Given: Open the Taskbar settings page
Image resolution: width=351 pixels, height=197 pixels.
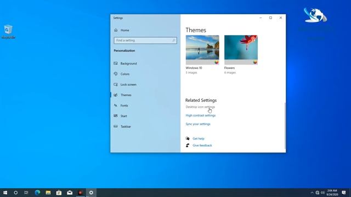Looking at the screenshot, I should (x=126, y=126).
